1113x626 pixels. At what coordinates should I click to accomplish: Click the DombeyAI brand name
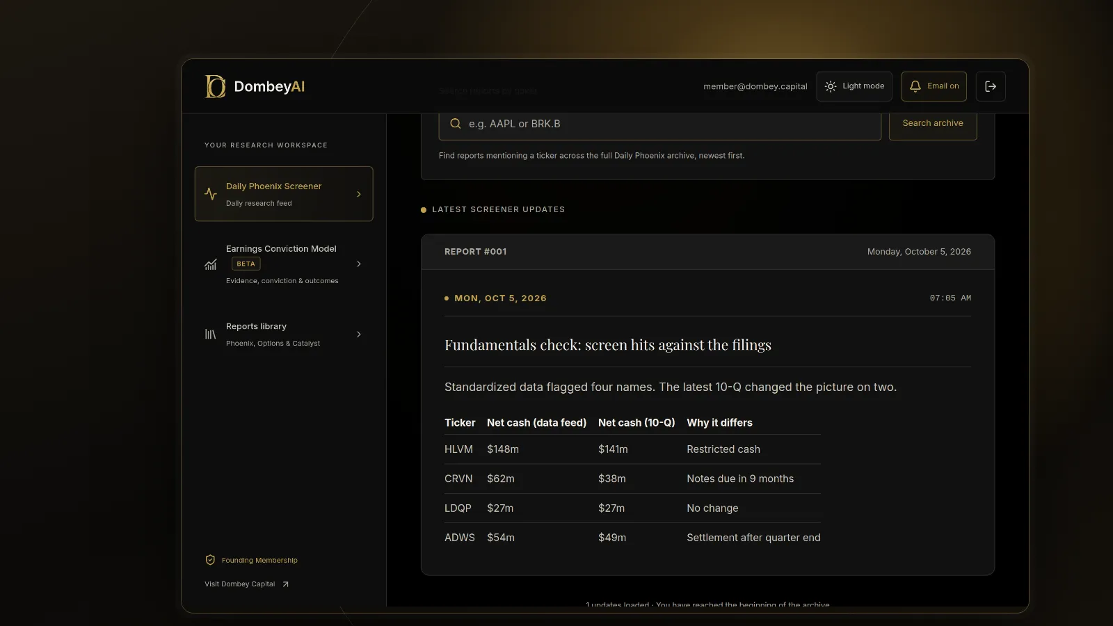click(x=269, y=86)
